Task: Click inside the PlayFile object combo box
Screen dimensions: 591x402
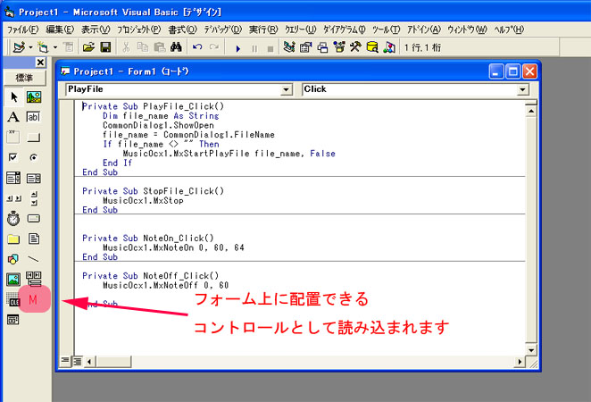Action: (179, 89)
